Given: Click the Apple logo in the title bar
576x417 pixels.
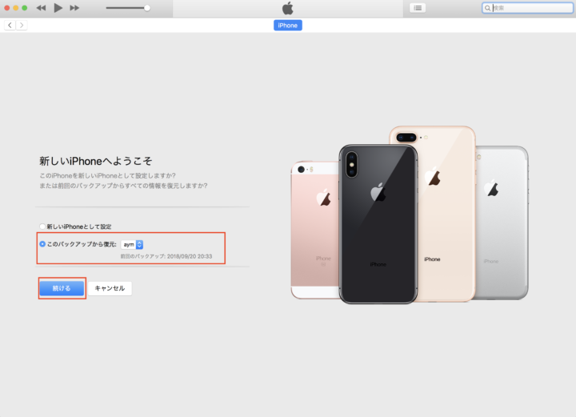Looking at the screenshot, I should coord(288,8).
